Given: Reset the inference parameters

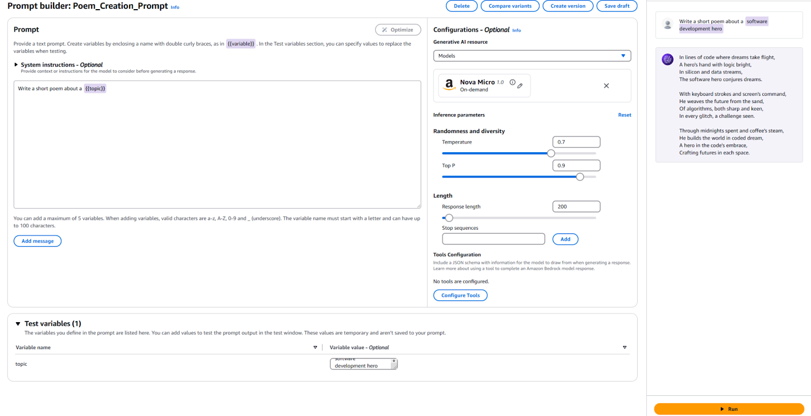Looking at the screenshot, I should [624, 115].
